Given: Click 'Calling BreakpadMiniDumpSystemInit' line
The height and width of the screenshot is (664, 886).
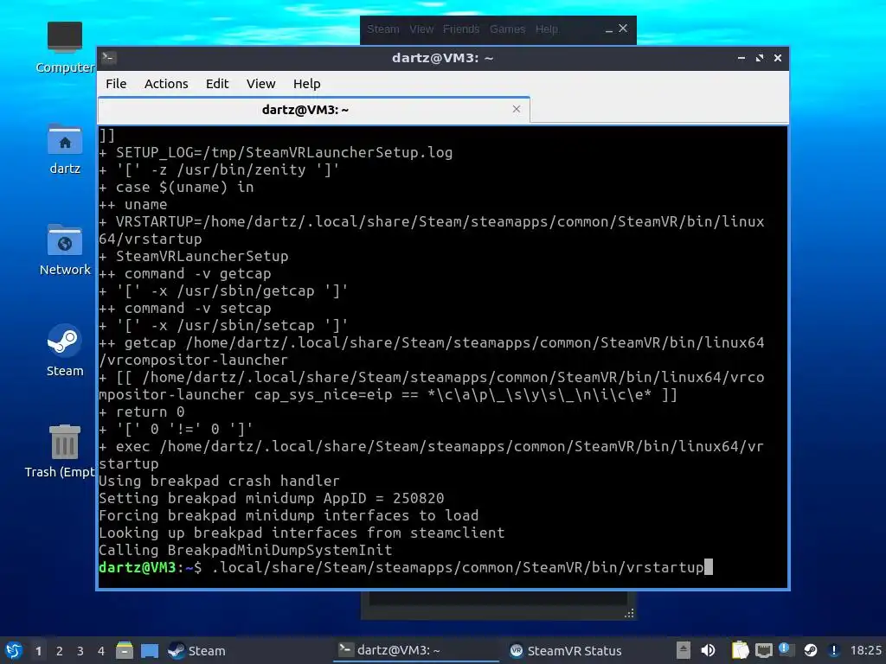Looking at the screenshot, I should tap(245, 550).
